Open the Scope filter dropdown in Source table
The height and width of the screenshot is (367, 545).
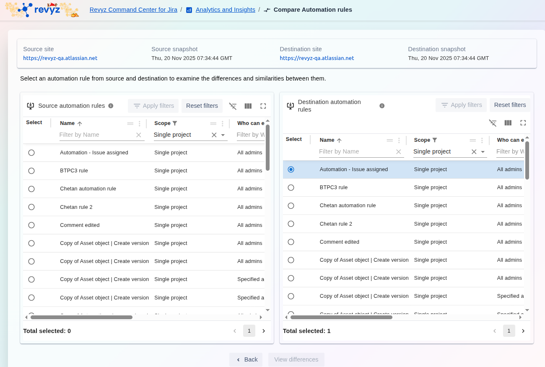[223, 135]
